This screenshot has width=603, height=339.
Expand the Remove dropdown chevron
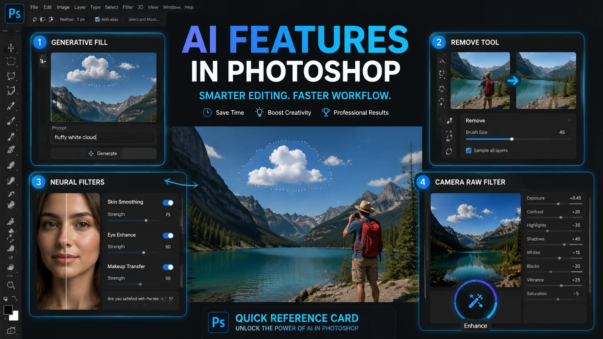[x=569, y=120]
